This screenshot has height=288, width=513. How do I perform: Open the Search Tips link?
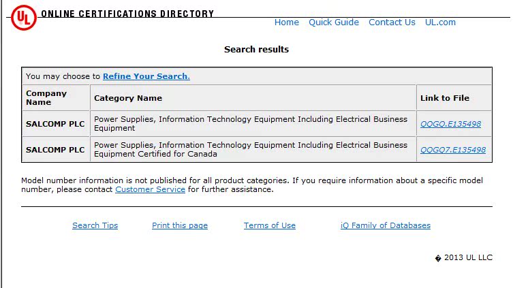click(95, 225)
